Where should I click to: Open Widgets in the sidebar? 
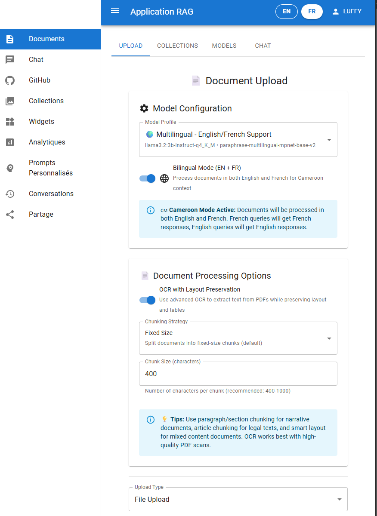click(50, 122)
